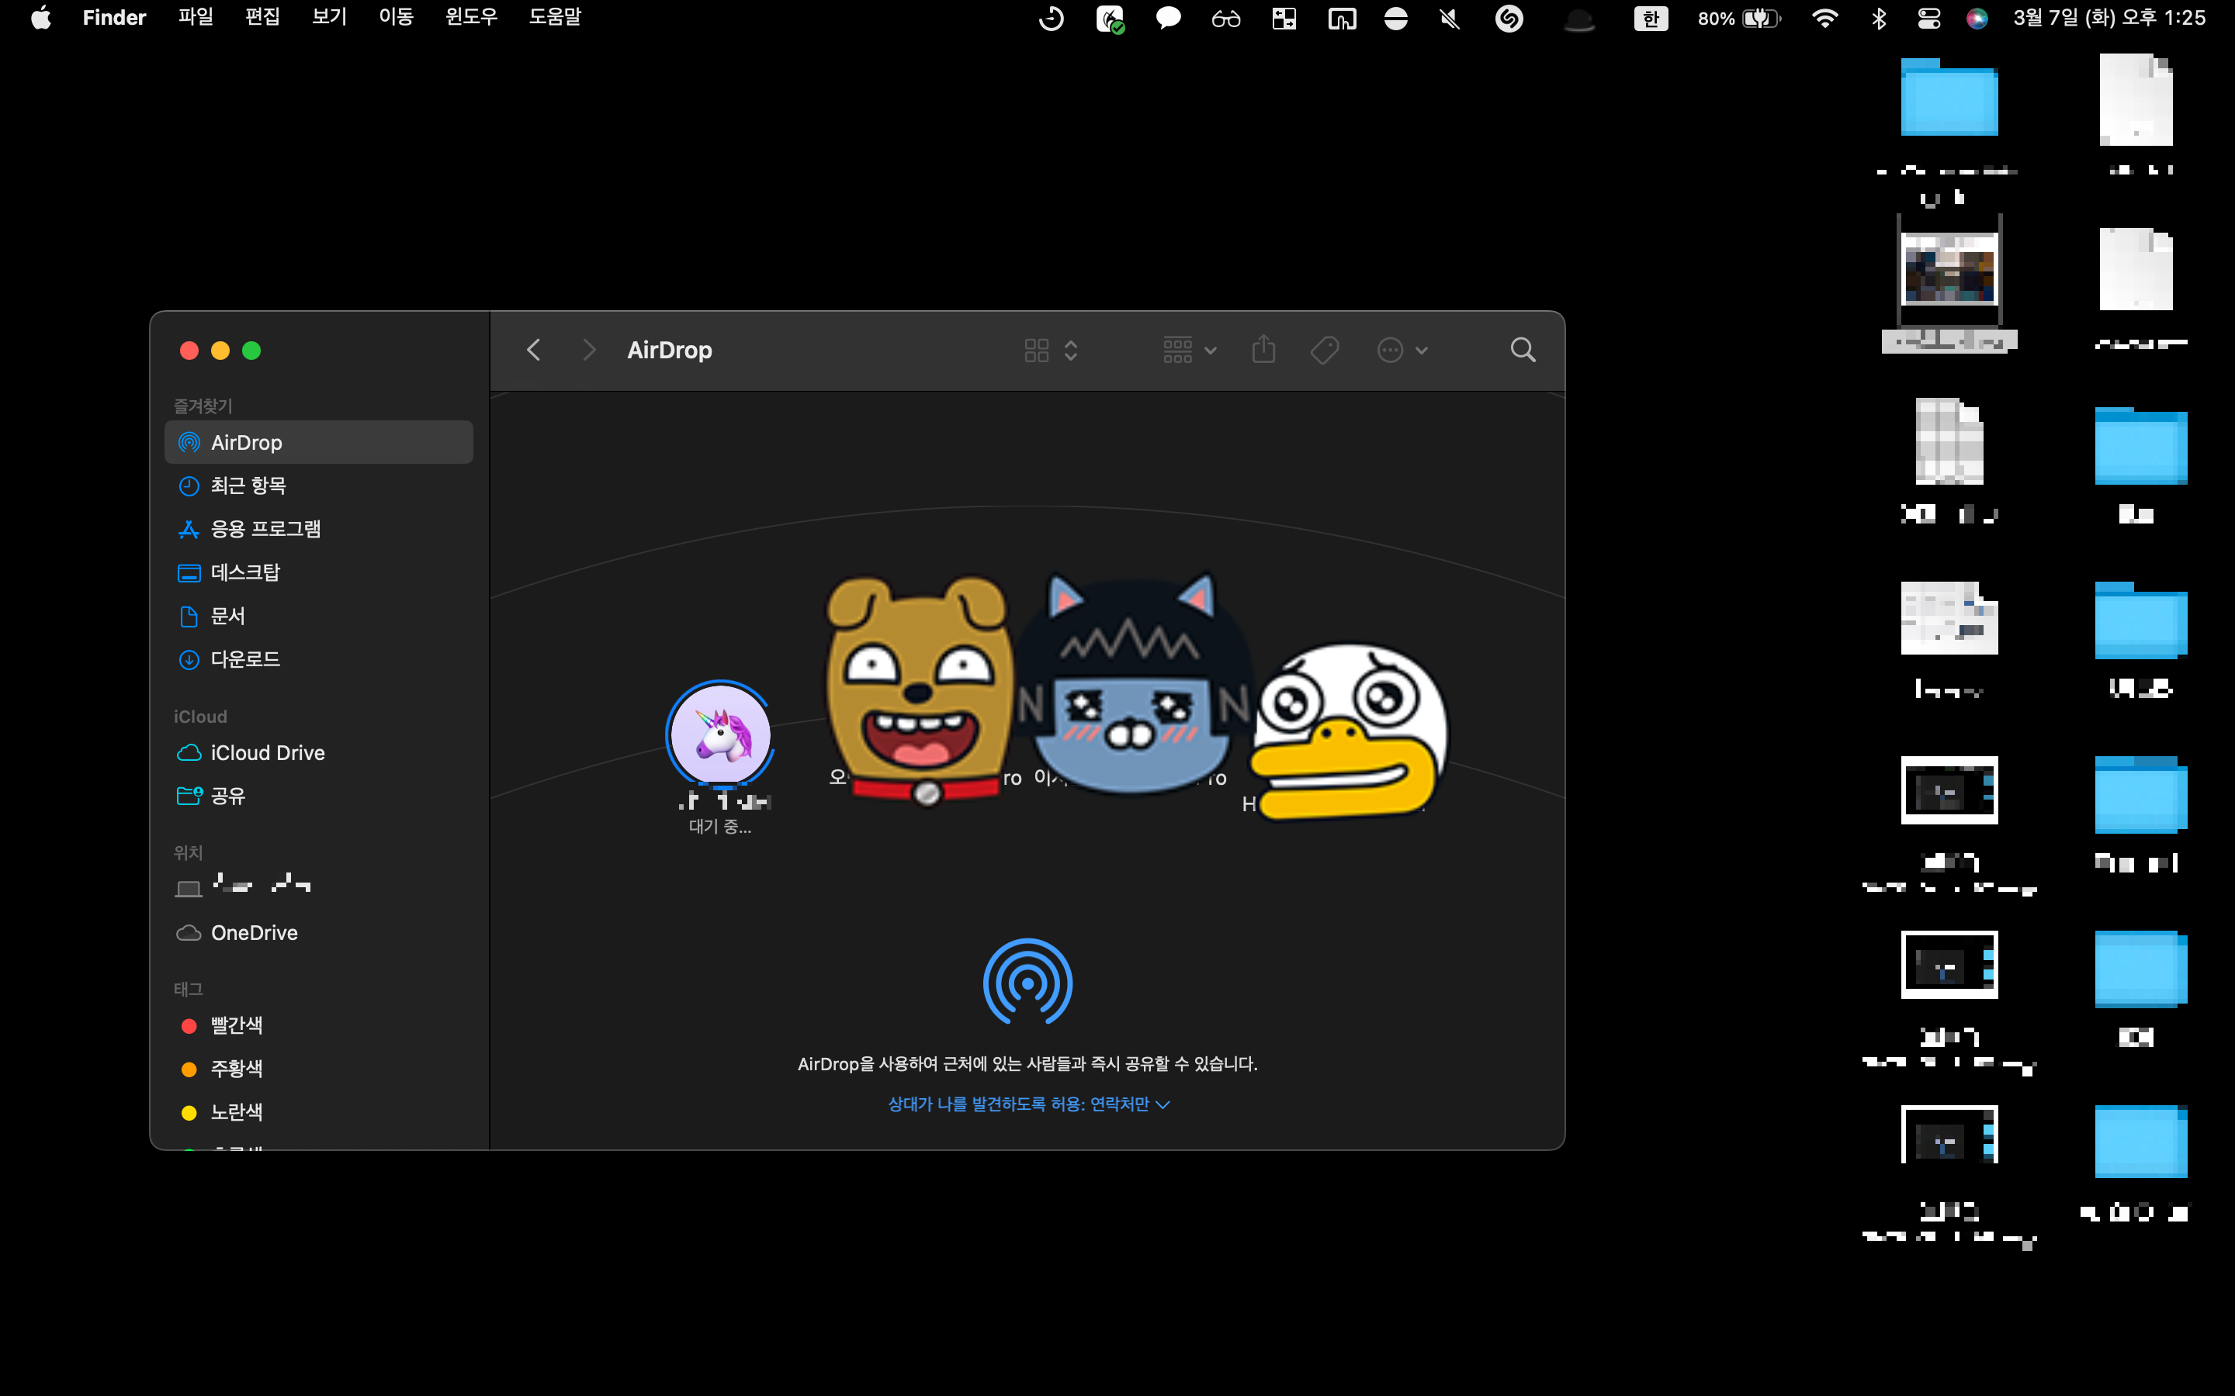
Task: Click the share icon in Finder toolbar
Action: pyautogui.click(x=1263, y=350)
